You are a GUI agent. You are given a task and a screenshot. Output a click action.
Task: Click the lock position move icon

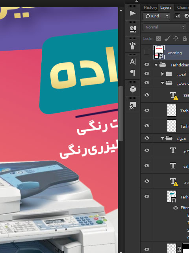[x=176, y=38]
